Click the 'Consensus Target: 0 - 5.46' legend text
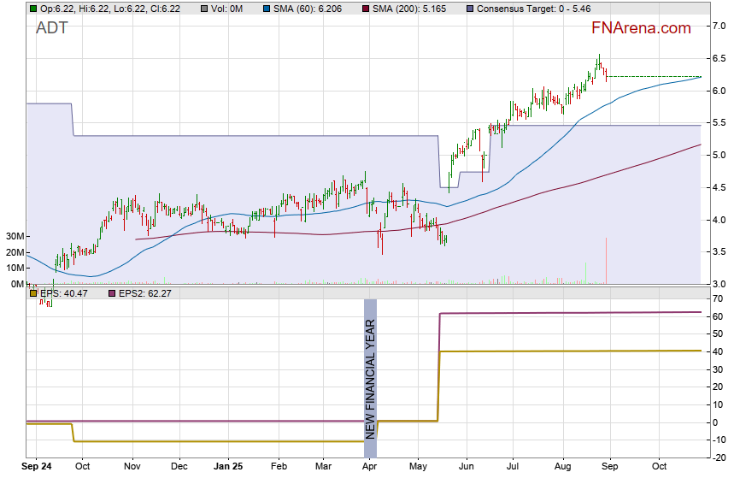 (533, 9)
